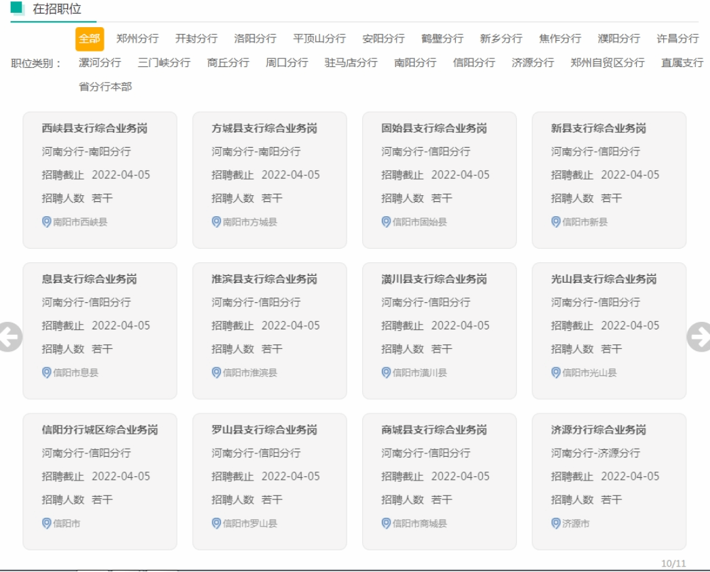Viewport: 710px width, 572px height.
Task: Open 济源分行综合业务岗 job posting
Action: 599,430
